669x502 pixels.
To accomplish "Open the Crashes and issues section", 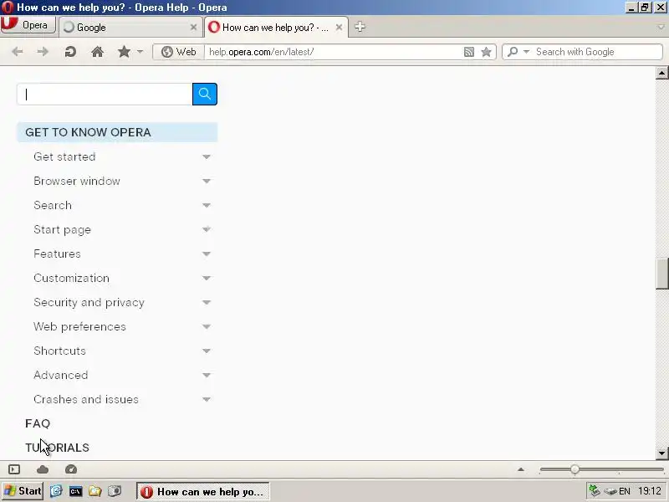I will click(86, 400).
